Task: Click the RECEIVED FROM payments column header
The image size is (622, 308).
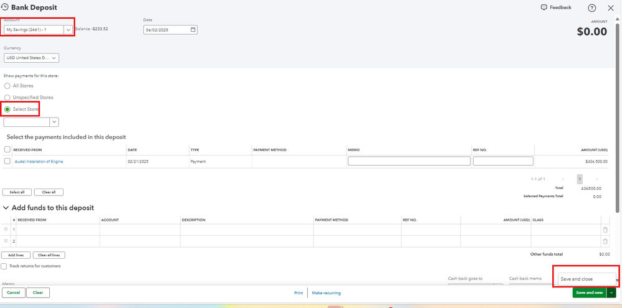Action: [28, 150]
